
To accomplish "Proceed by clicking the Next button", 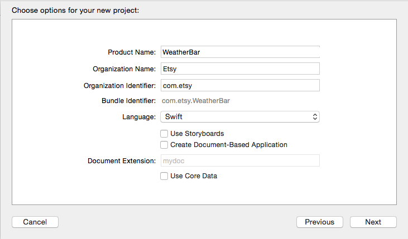I will 373,222.
